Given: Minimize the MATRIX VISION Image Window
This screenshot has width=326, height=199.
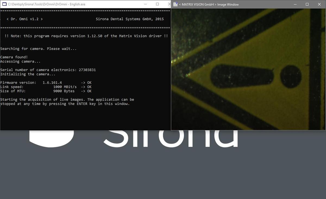Looking at the screenshot, I should coord(295,4).
